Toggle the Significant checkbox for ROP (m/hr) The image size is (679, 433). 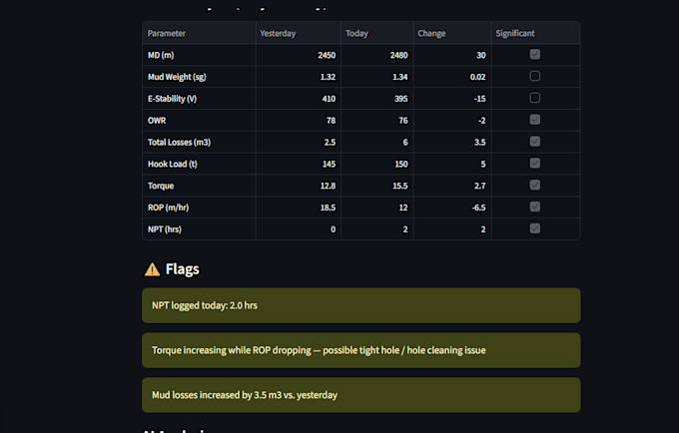(x=535, y=207)
